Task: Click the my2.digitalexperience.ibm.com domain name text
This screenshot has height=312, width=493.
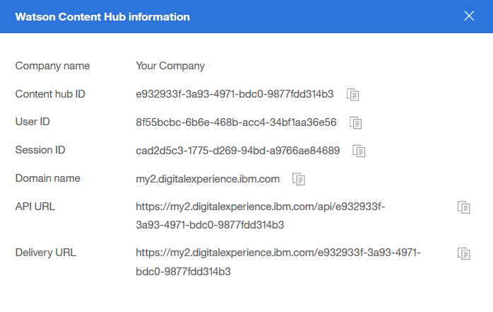Action: [208, 179]
